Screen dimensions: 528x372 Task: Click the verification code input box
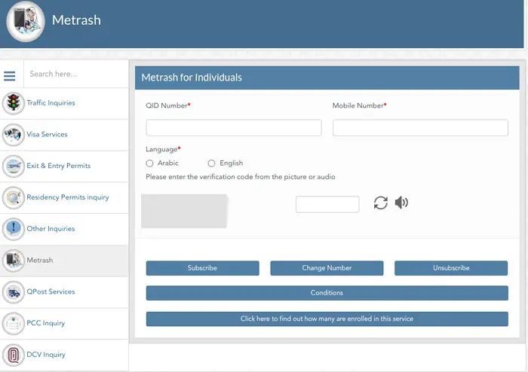[x=327, y=204]
